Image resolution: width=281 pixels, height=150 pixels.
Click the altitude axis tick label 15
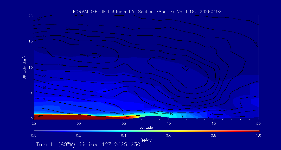coord(30,41)
